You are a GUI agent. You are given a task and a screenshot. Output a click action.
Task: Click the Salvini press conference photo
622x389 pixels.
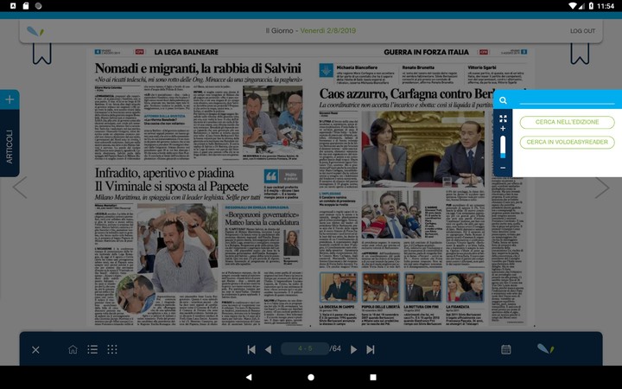pyautogui.click(x=272, y=120)
